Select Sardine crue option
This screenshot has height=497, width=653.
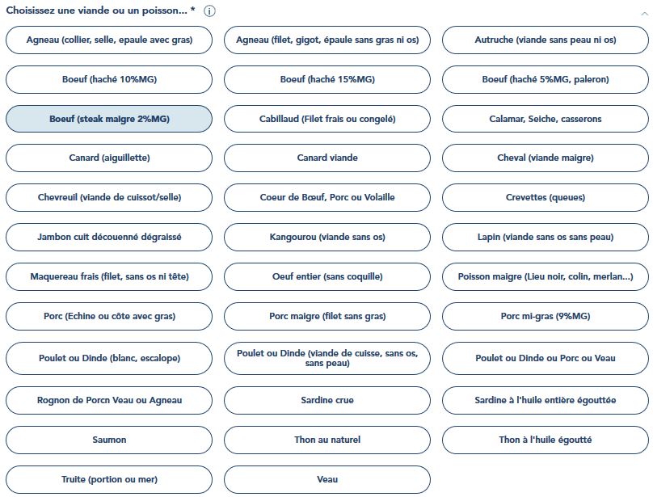click(x=327, y=400)
